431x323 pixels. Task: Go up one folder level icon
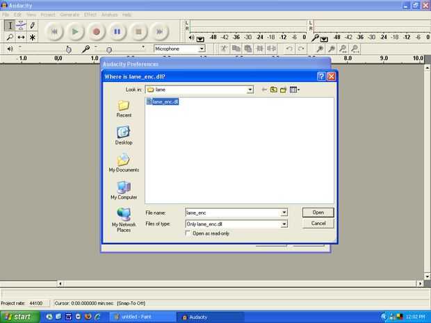coord(273,90)
